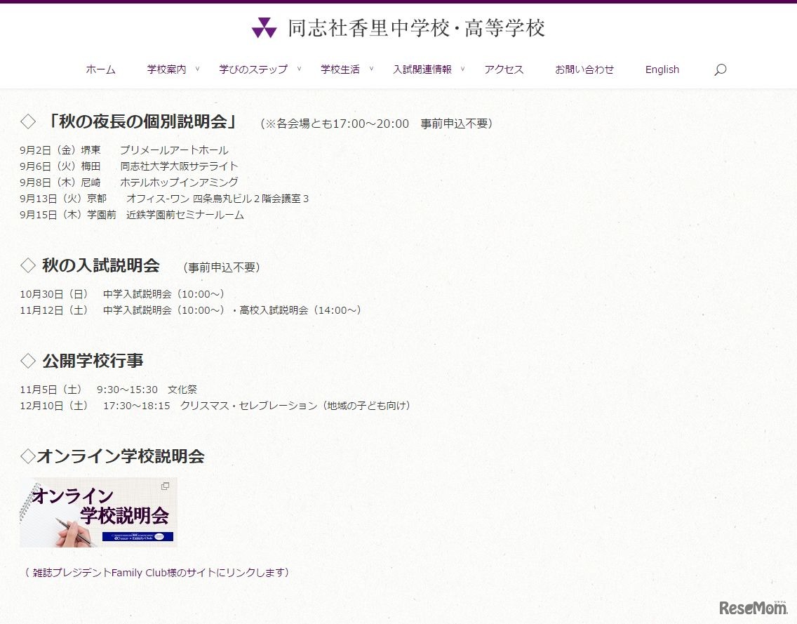Image resolution: width=797 pixels, height=624 pixels.
Task: Open the お問い合わせ page
Action: [584, 69]
